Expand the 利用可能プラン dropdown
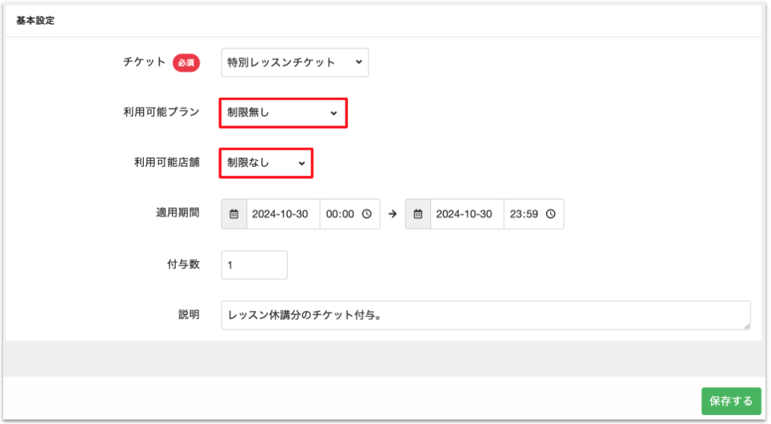Viewport: 771px width, 424px height. (282, 113)
